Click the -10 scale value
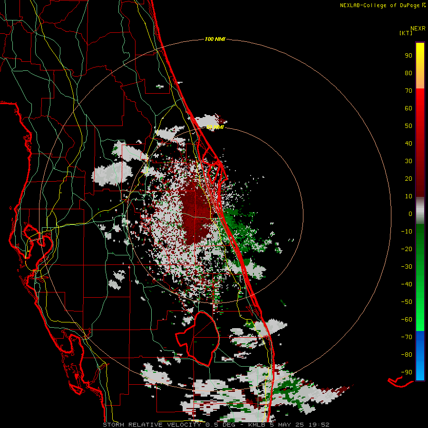Image resolution: width=428 pixels, height=428 pixels. (407, 232)
